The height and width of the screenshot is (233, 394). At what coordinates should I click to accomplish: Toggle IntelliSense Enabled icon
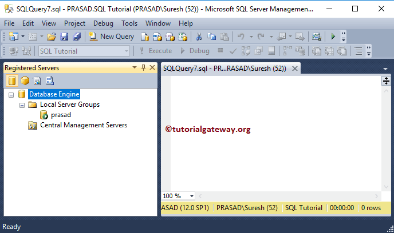click(271, 51)
